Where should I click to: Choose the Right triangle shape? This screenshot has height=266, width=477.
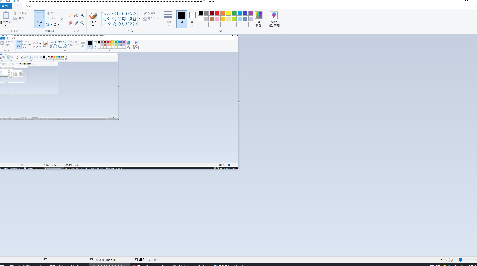[104, 19]
